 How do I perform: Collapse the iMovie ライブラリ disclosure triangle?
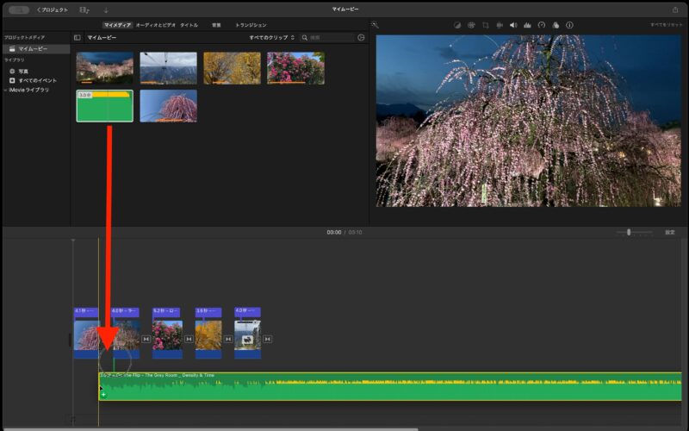(4, 90)
